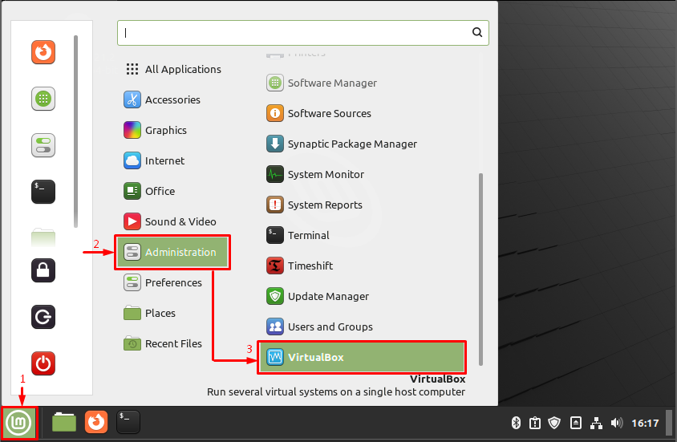Viewport: 677px width, 442px height.
Task: Launch VirtualBox
Action: [362, 358]
